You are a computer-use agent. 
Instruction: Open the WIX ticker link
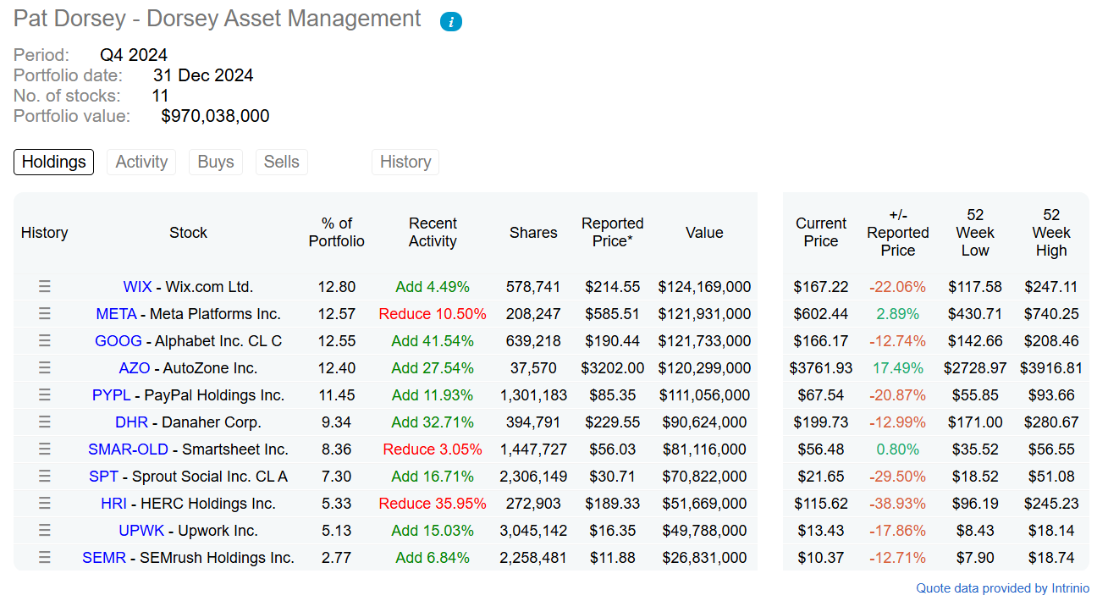tap(137, 287)
